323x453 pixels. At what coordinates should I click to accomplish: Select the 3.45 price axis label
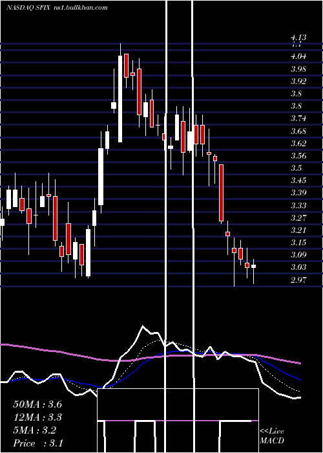[298, 181]
